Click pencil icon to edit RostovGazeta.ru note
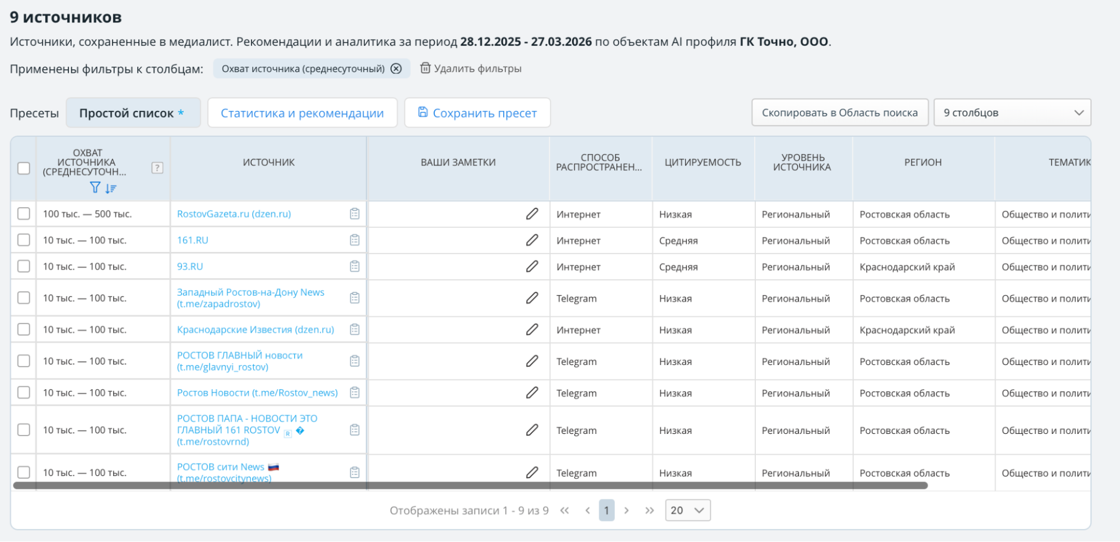The height and width of the screenshot is (542, 1120). coord(532,214)
